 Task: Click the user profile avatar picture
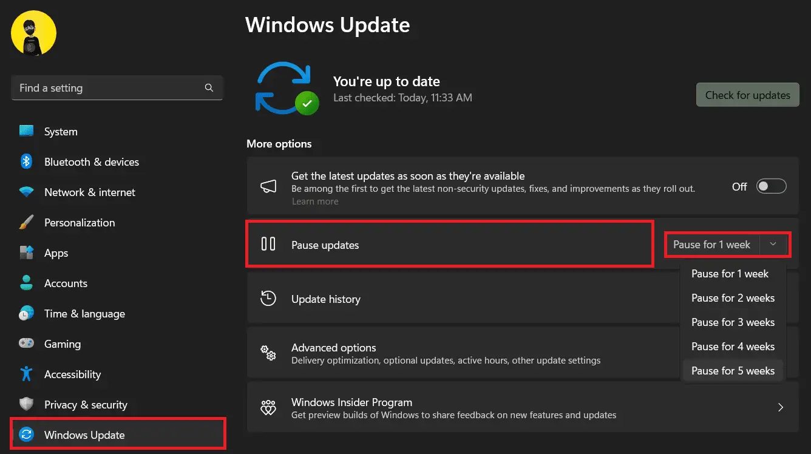pyautogui.click(x=33, y=33)
